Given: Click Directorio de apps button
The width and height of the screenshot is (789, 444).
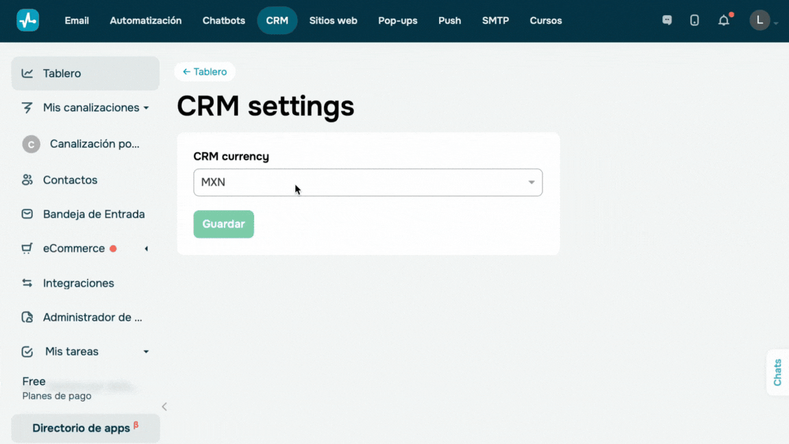Looking at the screenshot, I should 85,428.
